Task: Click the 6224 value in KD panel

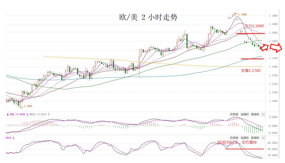Action: tap(9, 138)
